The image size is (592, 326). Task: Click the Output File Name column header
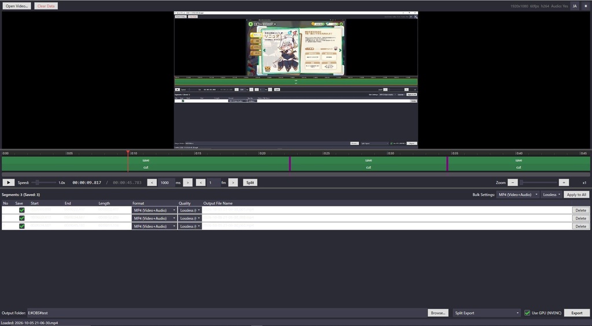[218, 203]
